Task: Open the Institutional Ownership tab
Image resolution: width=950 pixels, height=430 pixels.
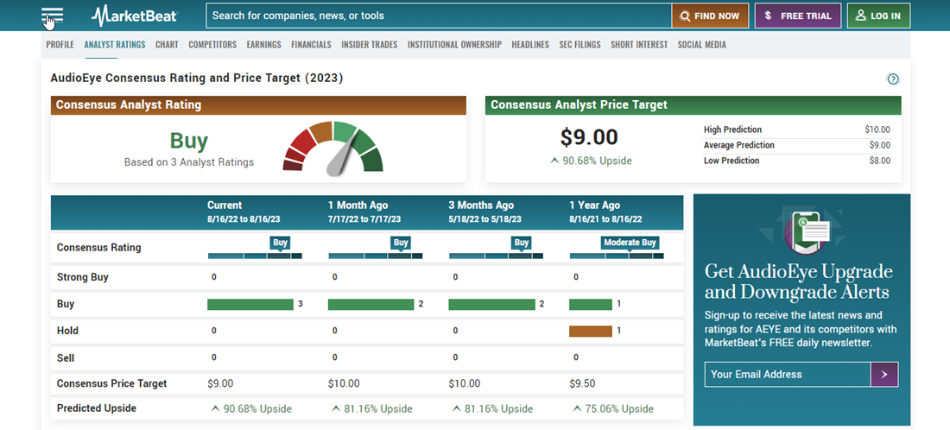Action: (454, 45)
